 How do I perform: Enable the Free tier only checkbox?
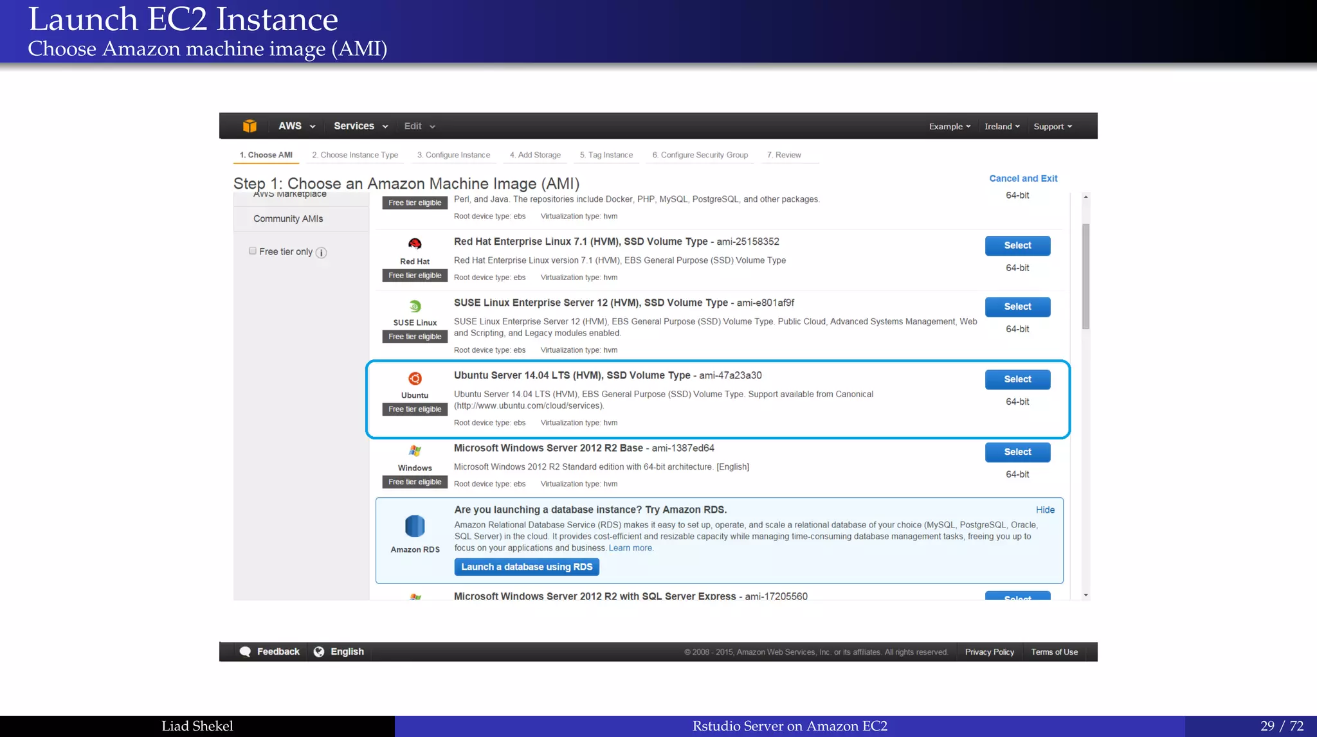pyautogui.click(x=253, y=251)
